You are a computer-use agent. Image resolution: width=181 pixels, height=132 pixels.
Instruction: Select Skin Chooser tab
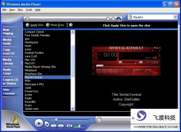9,92
